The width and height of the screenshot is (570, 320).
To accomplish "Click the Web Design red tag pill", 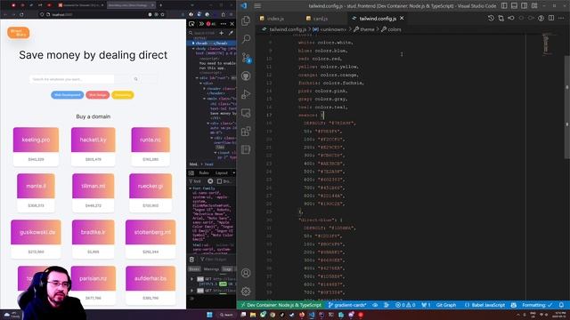I will coord(97,95).
